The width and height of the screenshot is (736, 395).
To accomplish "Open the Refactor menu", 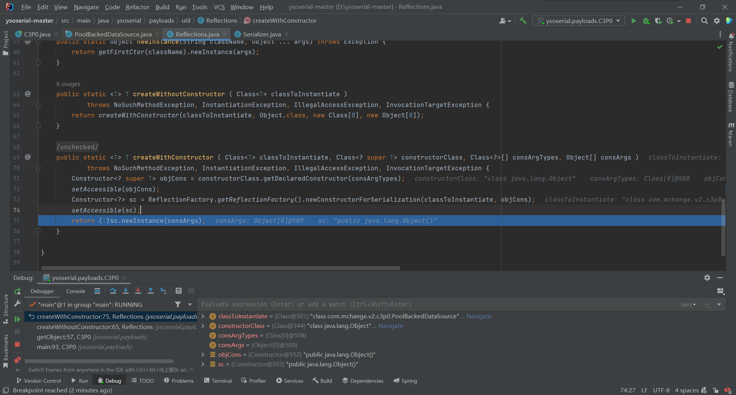I will (137, 7).
